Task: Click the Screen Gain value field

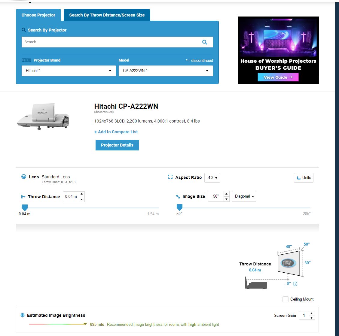Action: pyautogui.click(x=304, y=316)
